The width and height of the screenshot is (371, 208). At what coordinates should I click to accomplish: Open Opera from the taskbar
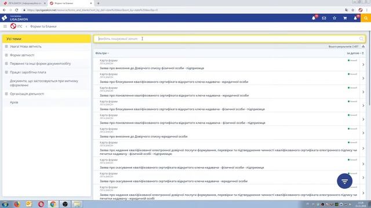(x=41, y=204)
